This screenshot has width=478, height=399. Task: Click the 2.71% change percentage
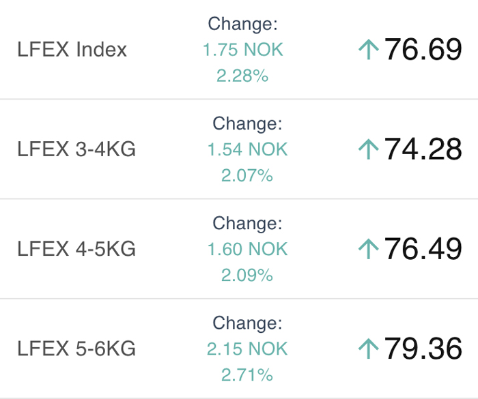click(x=247, y=374)
